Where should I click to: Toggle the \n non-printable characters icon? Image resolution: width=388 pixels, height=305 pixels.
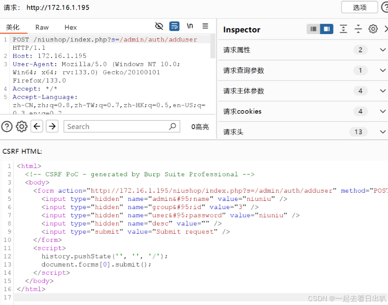pyautogui.click(x=190, y=26)
